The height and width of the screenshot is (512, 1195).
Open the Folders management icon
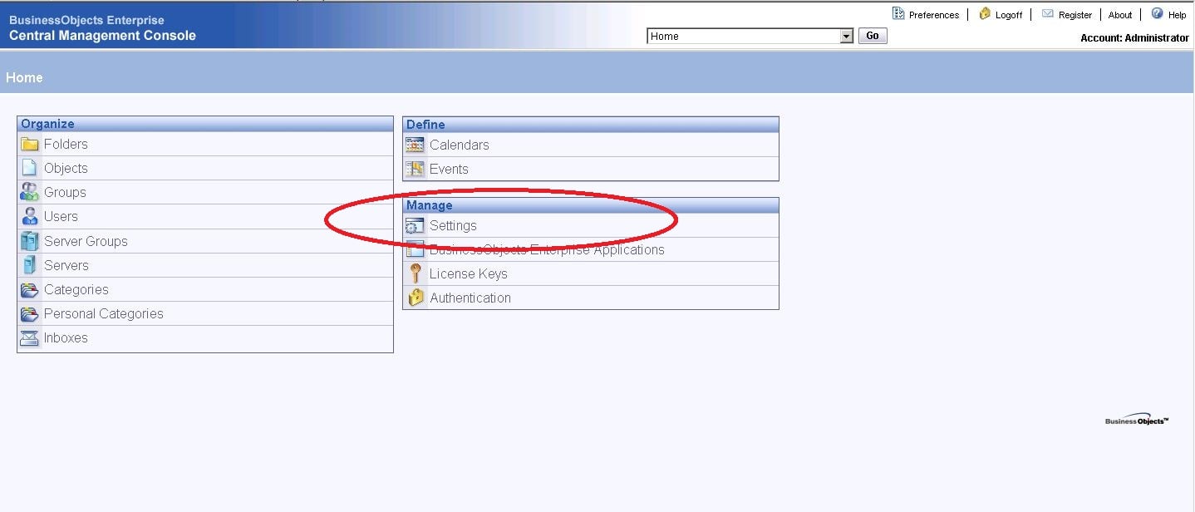point(30,144)
